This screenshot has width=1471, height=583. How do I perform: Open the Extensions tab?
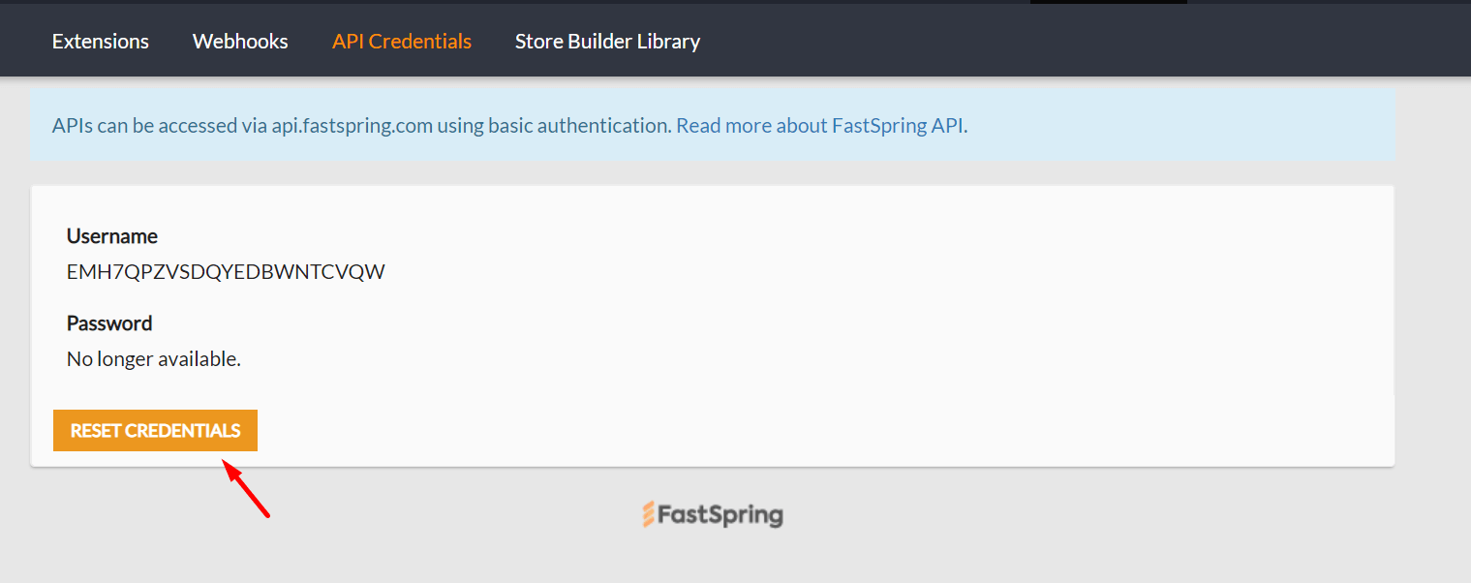(100, 41)
